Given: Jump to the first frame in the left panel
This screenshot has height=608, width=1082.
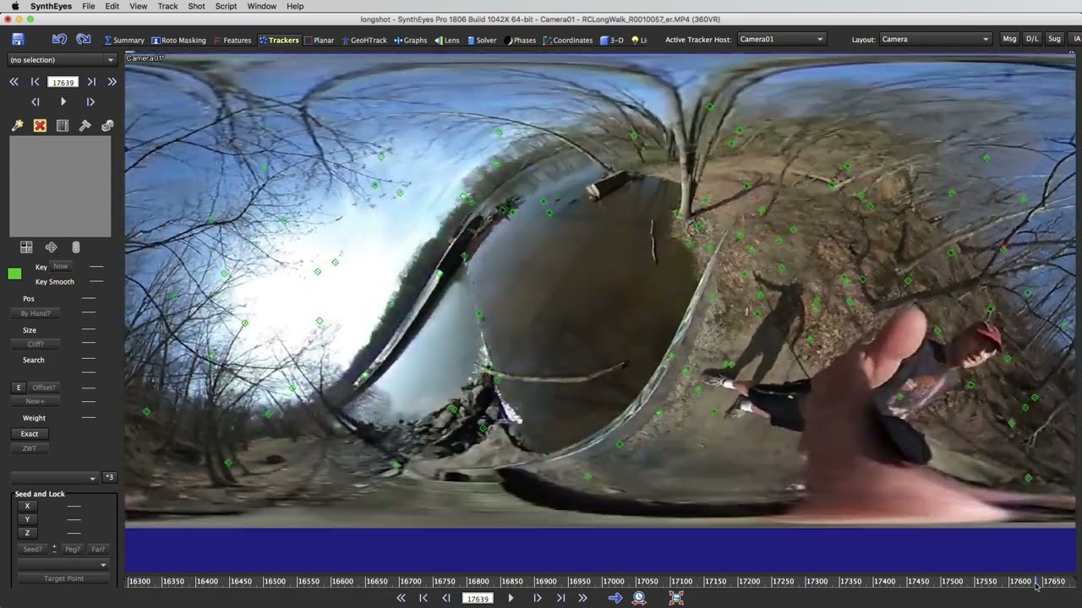Looking at the screenshot, I should point(14,82).
